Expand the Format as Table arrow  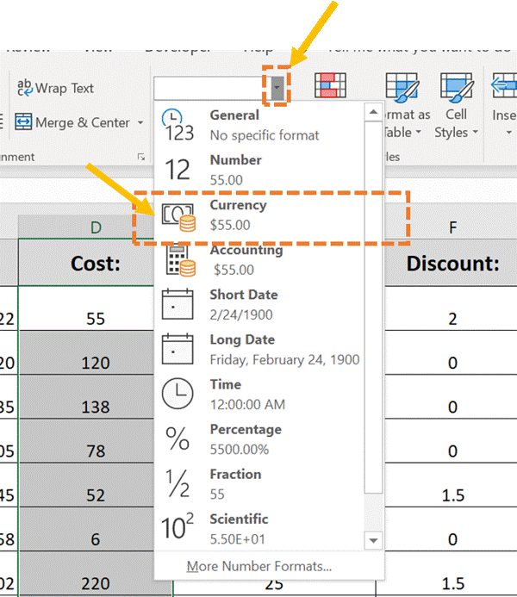(x=419, y=132)
